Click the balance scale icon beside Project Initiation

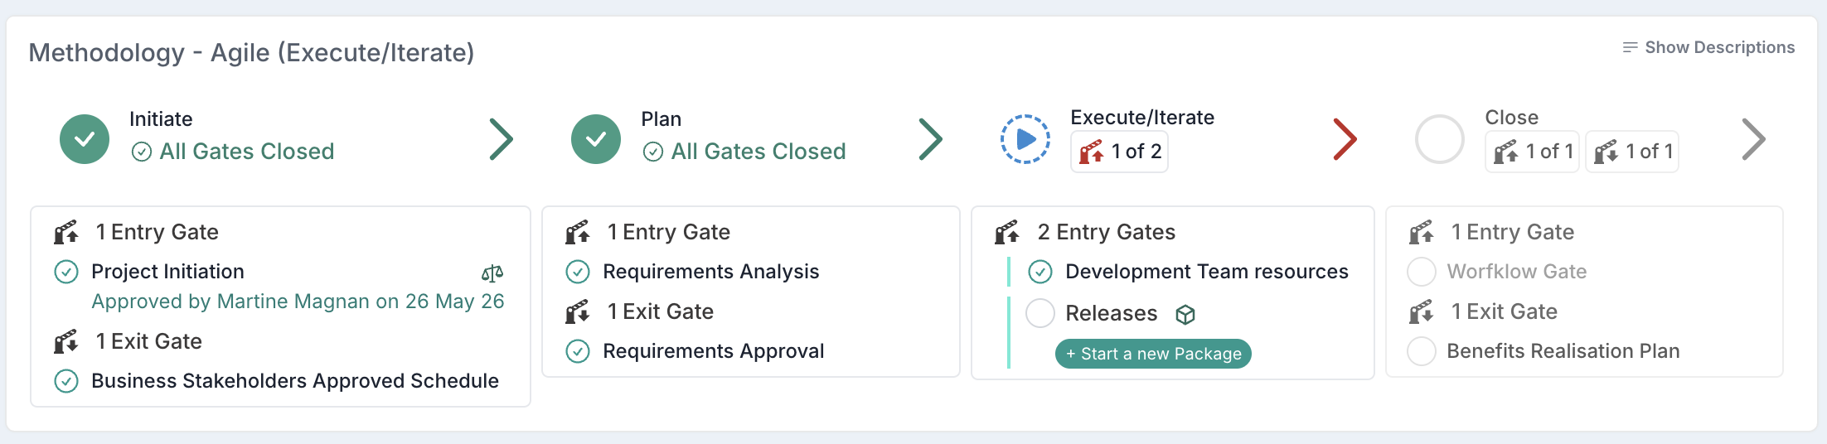492,273
